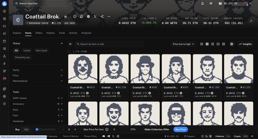Viewport: 258px width, 139px height.
Task: Open collection info icon
Action: 75,17
